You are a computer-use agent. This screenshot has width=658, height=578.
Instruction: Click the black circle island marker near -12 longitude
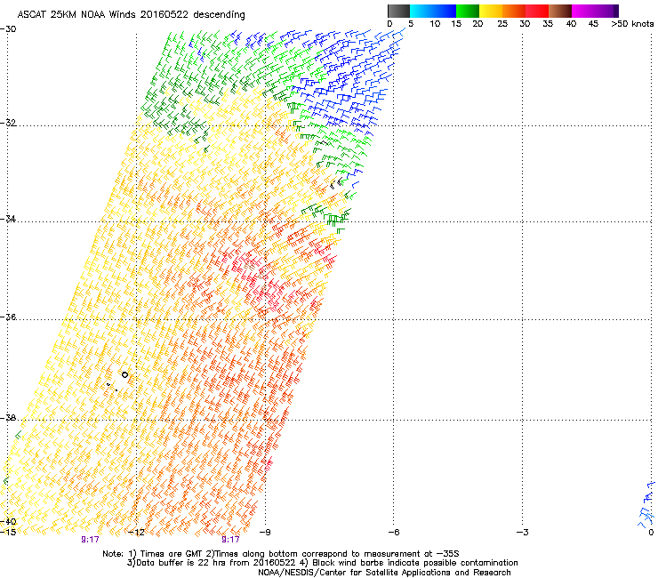[x=124, y=374]
